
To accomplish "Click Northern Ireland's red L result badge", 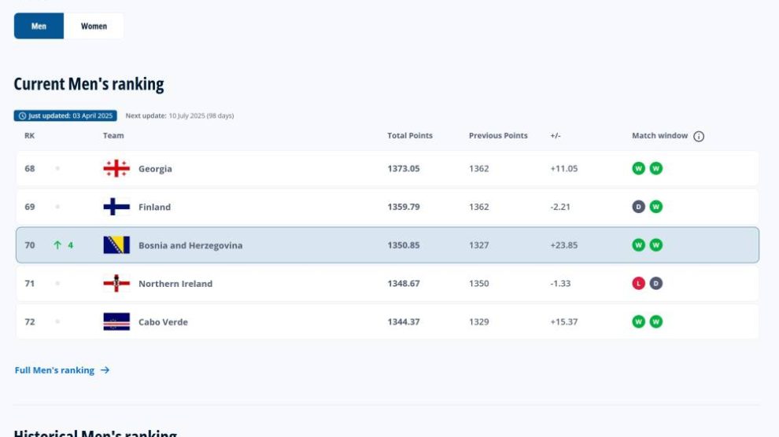I will coord(638,284).
